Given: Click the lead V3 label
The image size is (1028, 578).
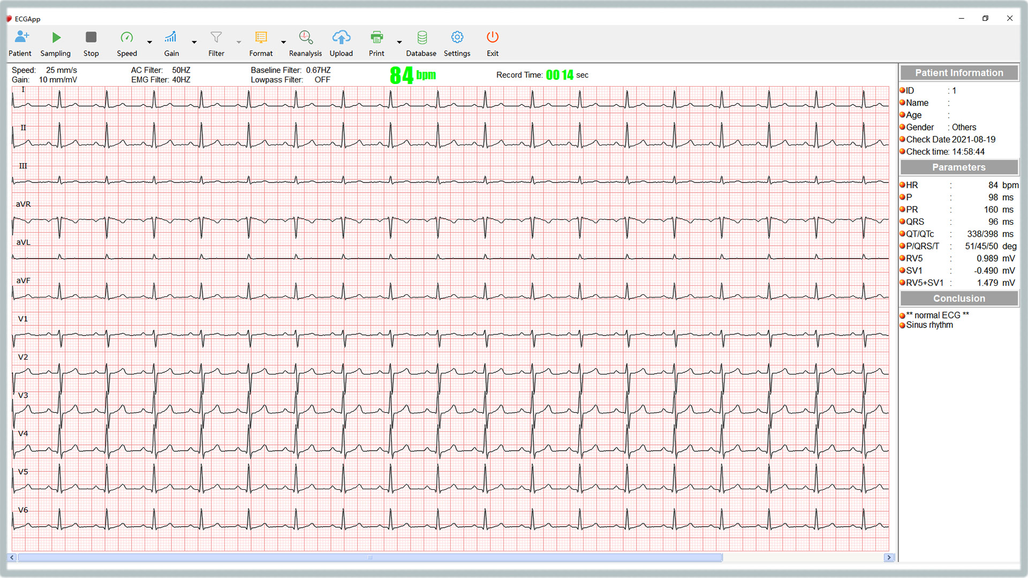Looking at the screenshot, I should 23,396.
